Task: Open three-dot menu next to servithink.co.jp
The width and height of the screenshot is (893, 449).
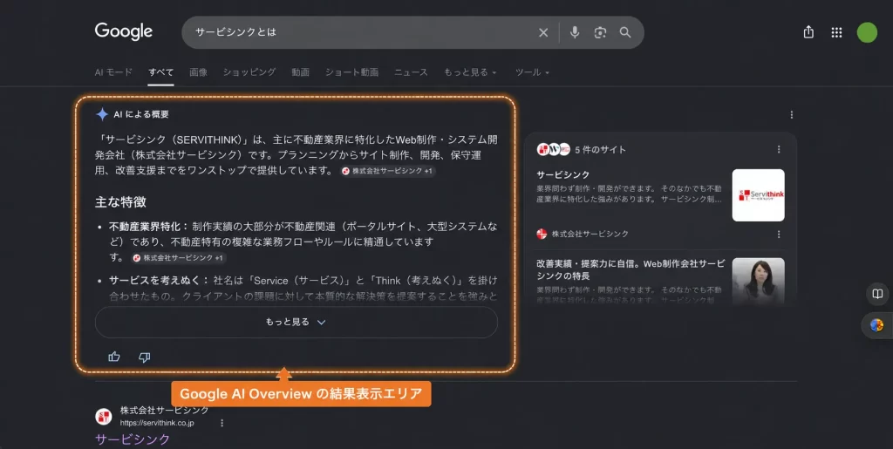Action: [x=222, y=423]
